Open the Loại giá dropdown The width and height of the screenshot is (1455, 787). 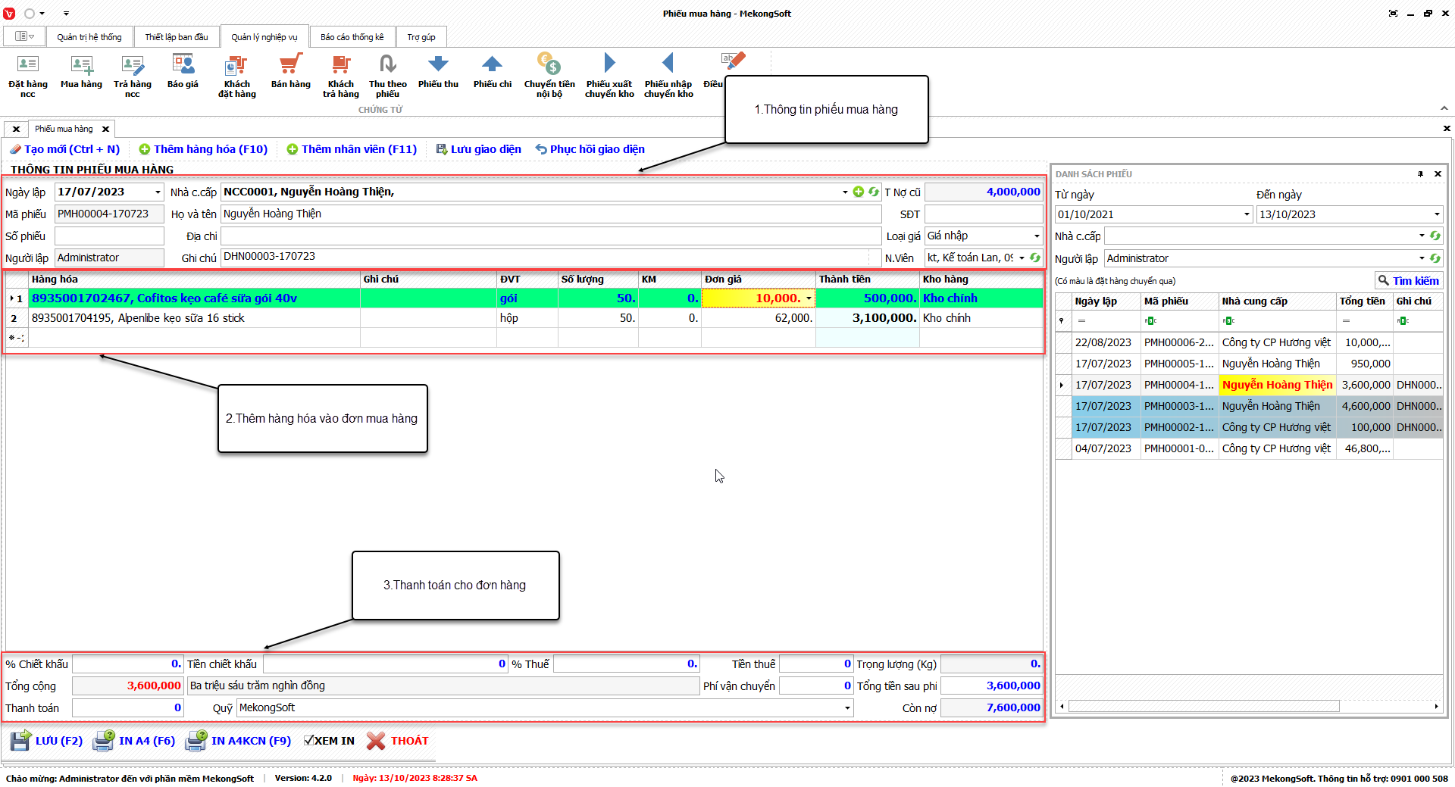[x=1036, y=236]
